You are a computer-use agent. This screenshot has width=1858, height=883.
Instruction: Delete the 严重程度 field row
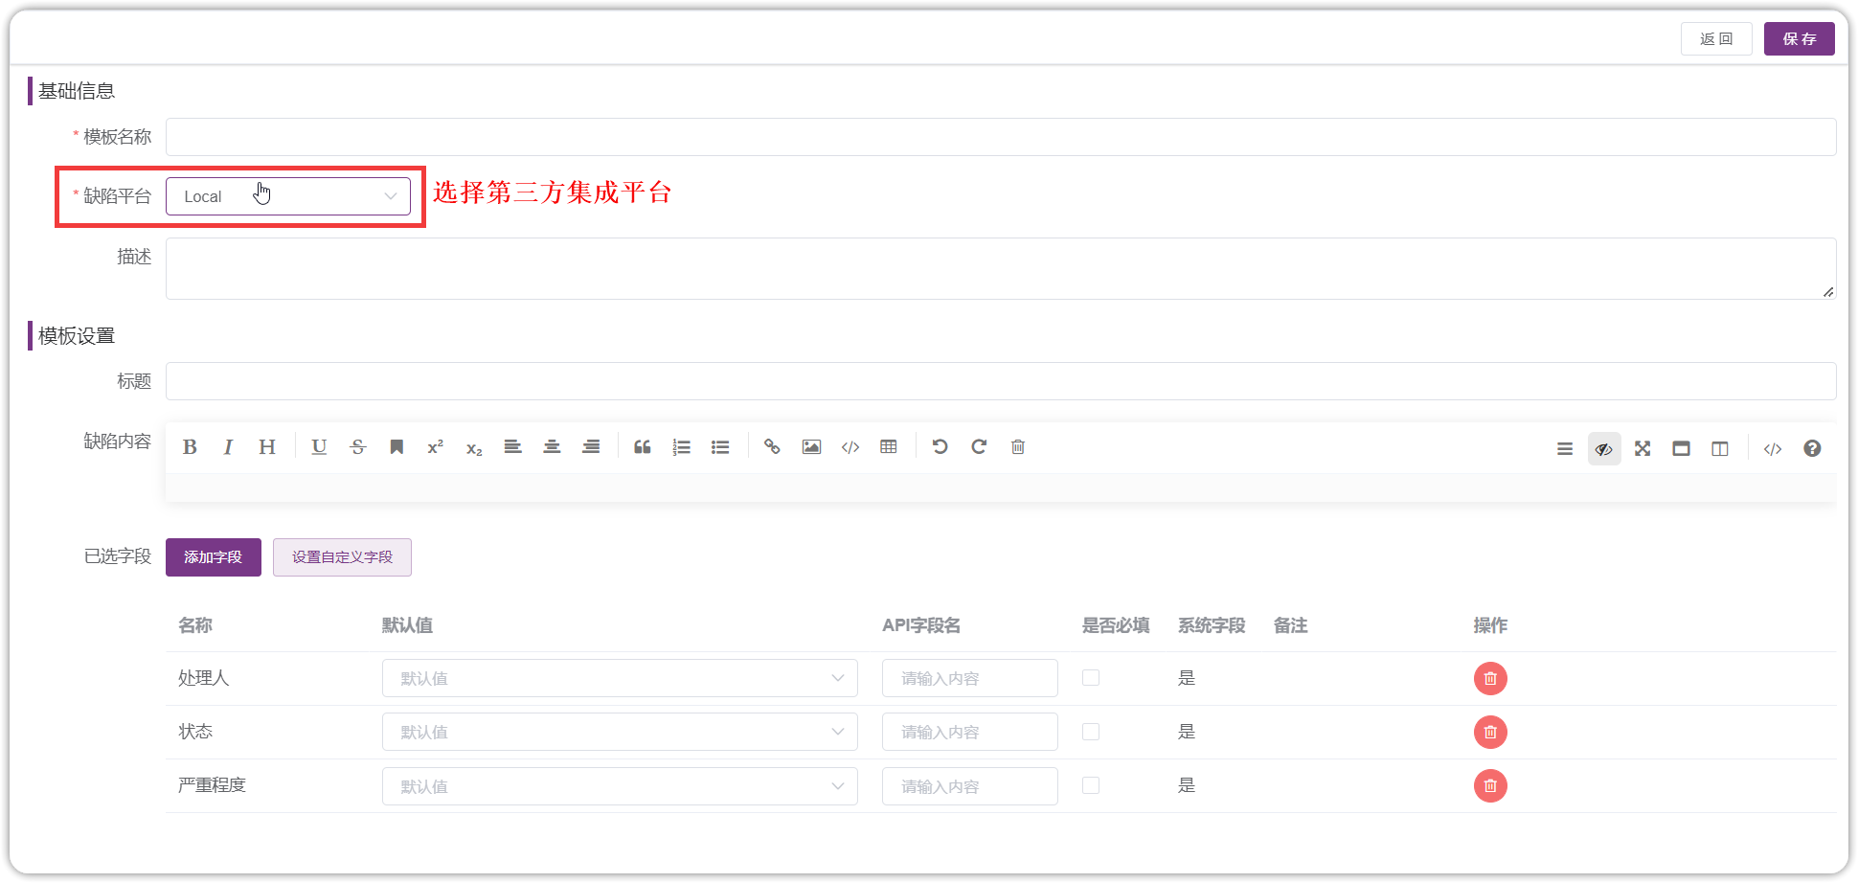coord(1490,785)
